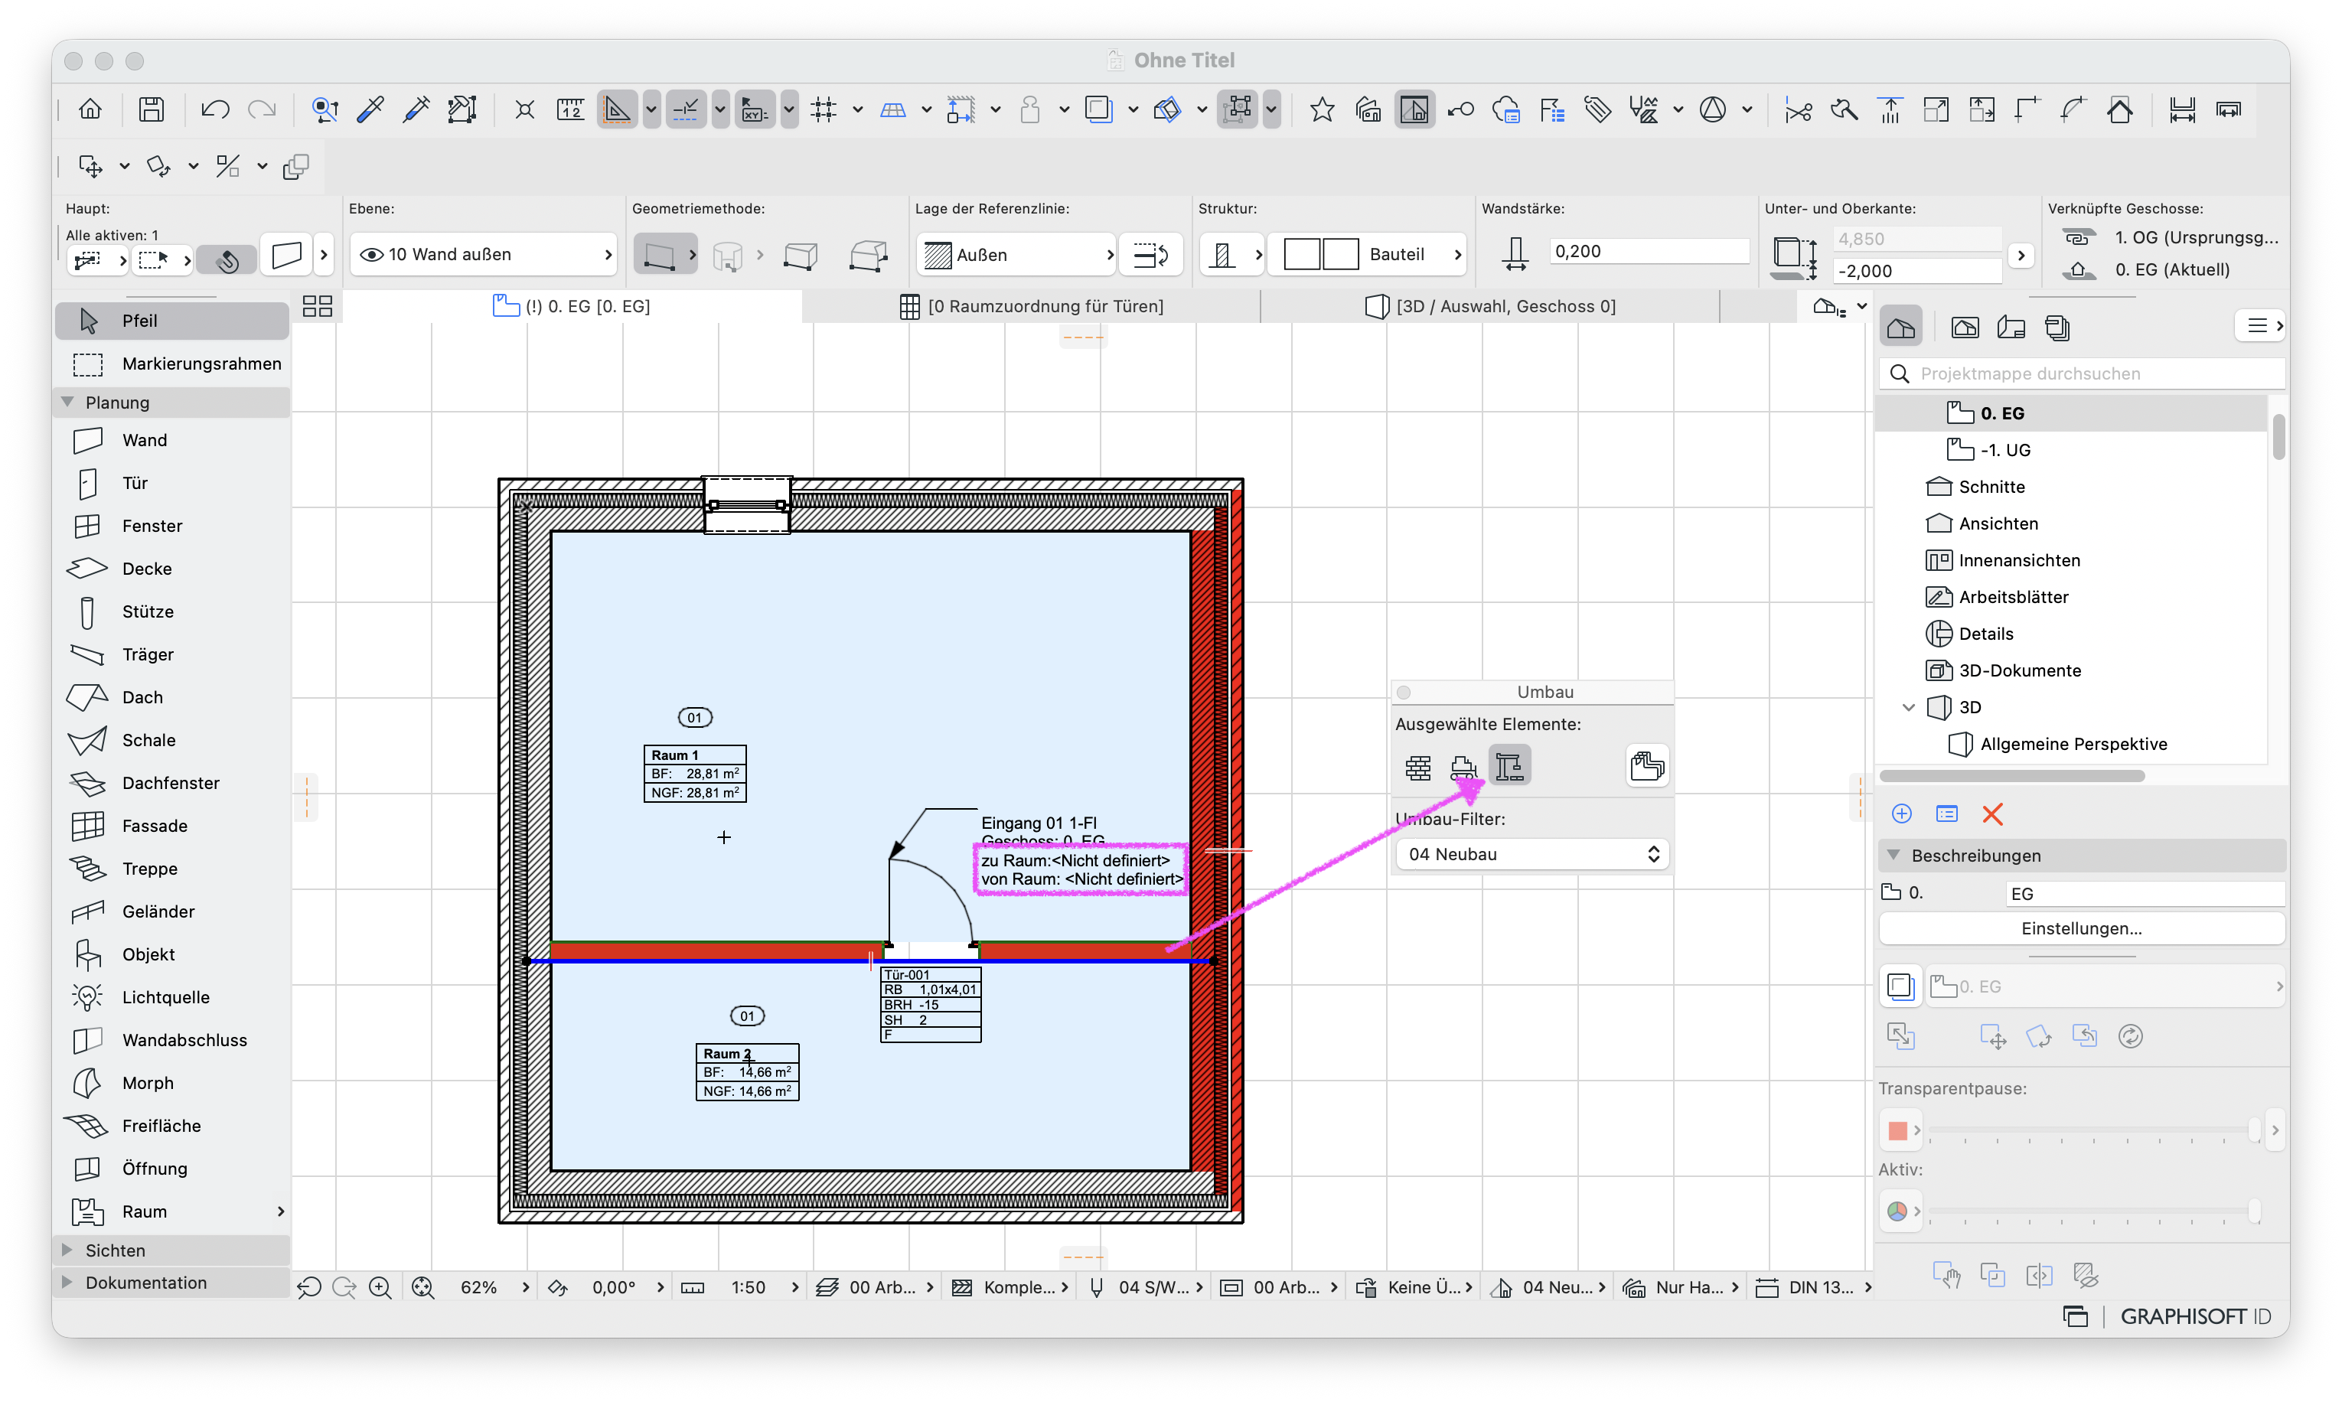Image resolution: width=2342 pixels, height=1402 pixels.
Task: Select the Wand tool
Action: coord(172,440)
